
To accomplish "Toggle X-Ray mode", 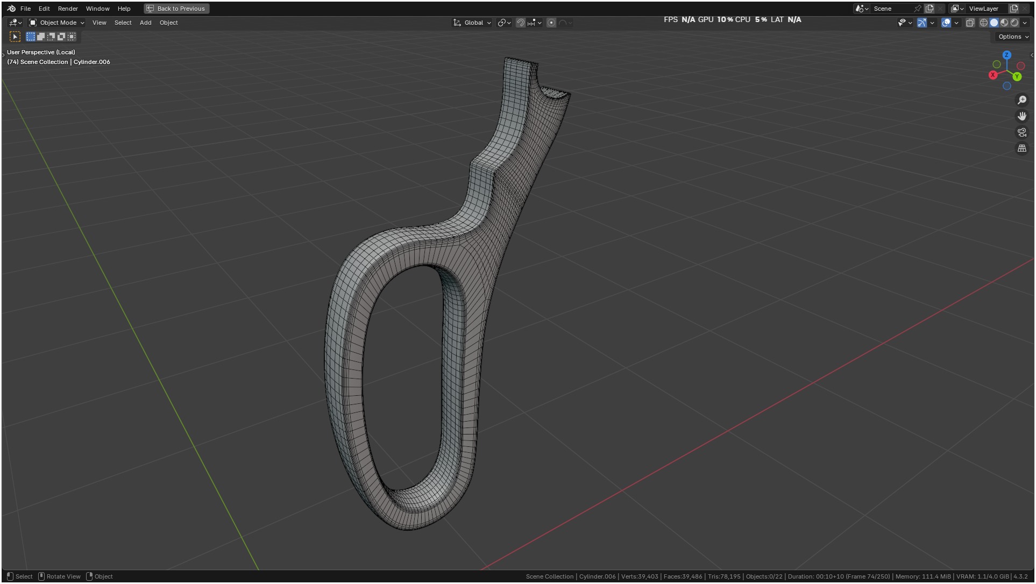I will click(970, 23).
